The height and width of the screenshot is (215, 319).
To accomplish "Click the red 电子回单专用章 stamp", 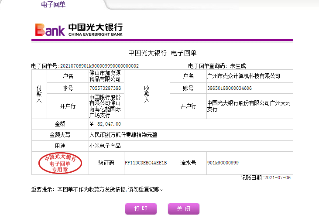I will click(60, 163).
